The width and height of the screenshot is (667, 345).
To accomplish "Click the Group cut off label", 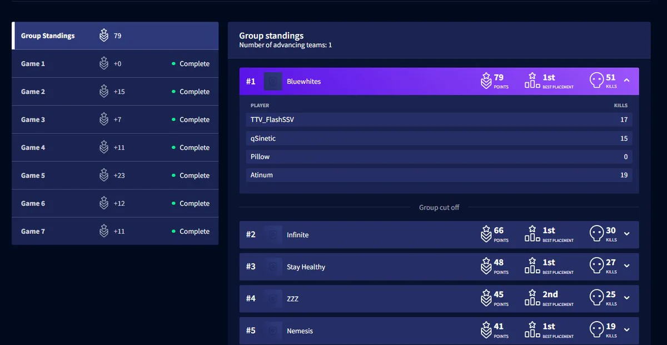I will tap(439, 207).
